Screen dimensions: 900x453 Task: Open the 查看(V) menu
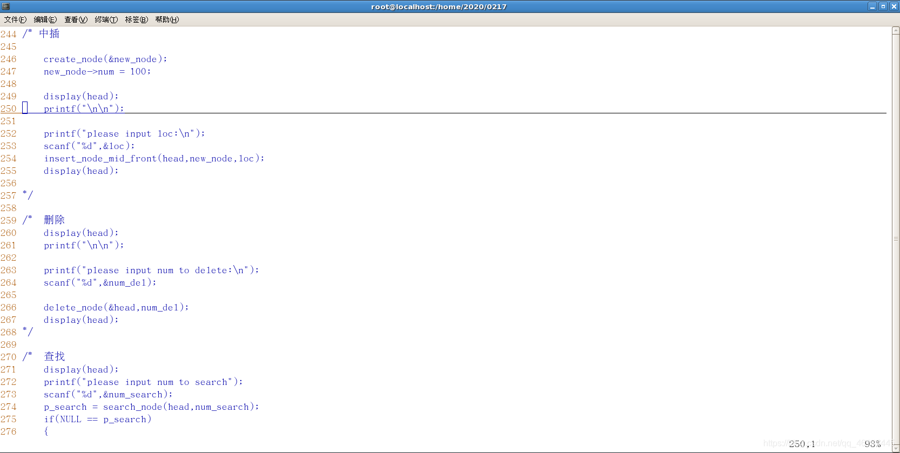[x=76, y=19]
